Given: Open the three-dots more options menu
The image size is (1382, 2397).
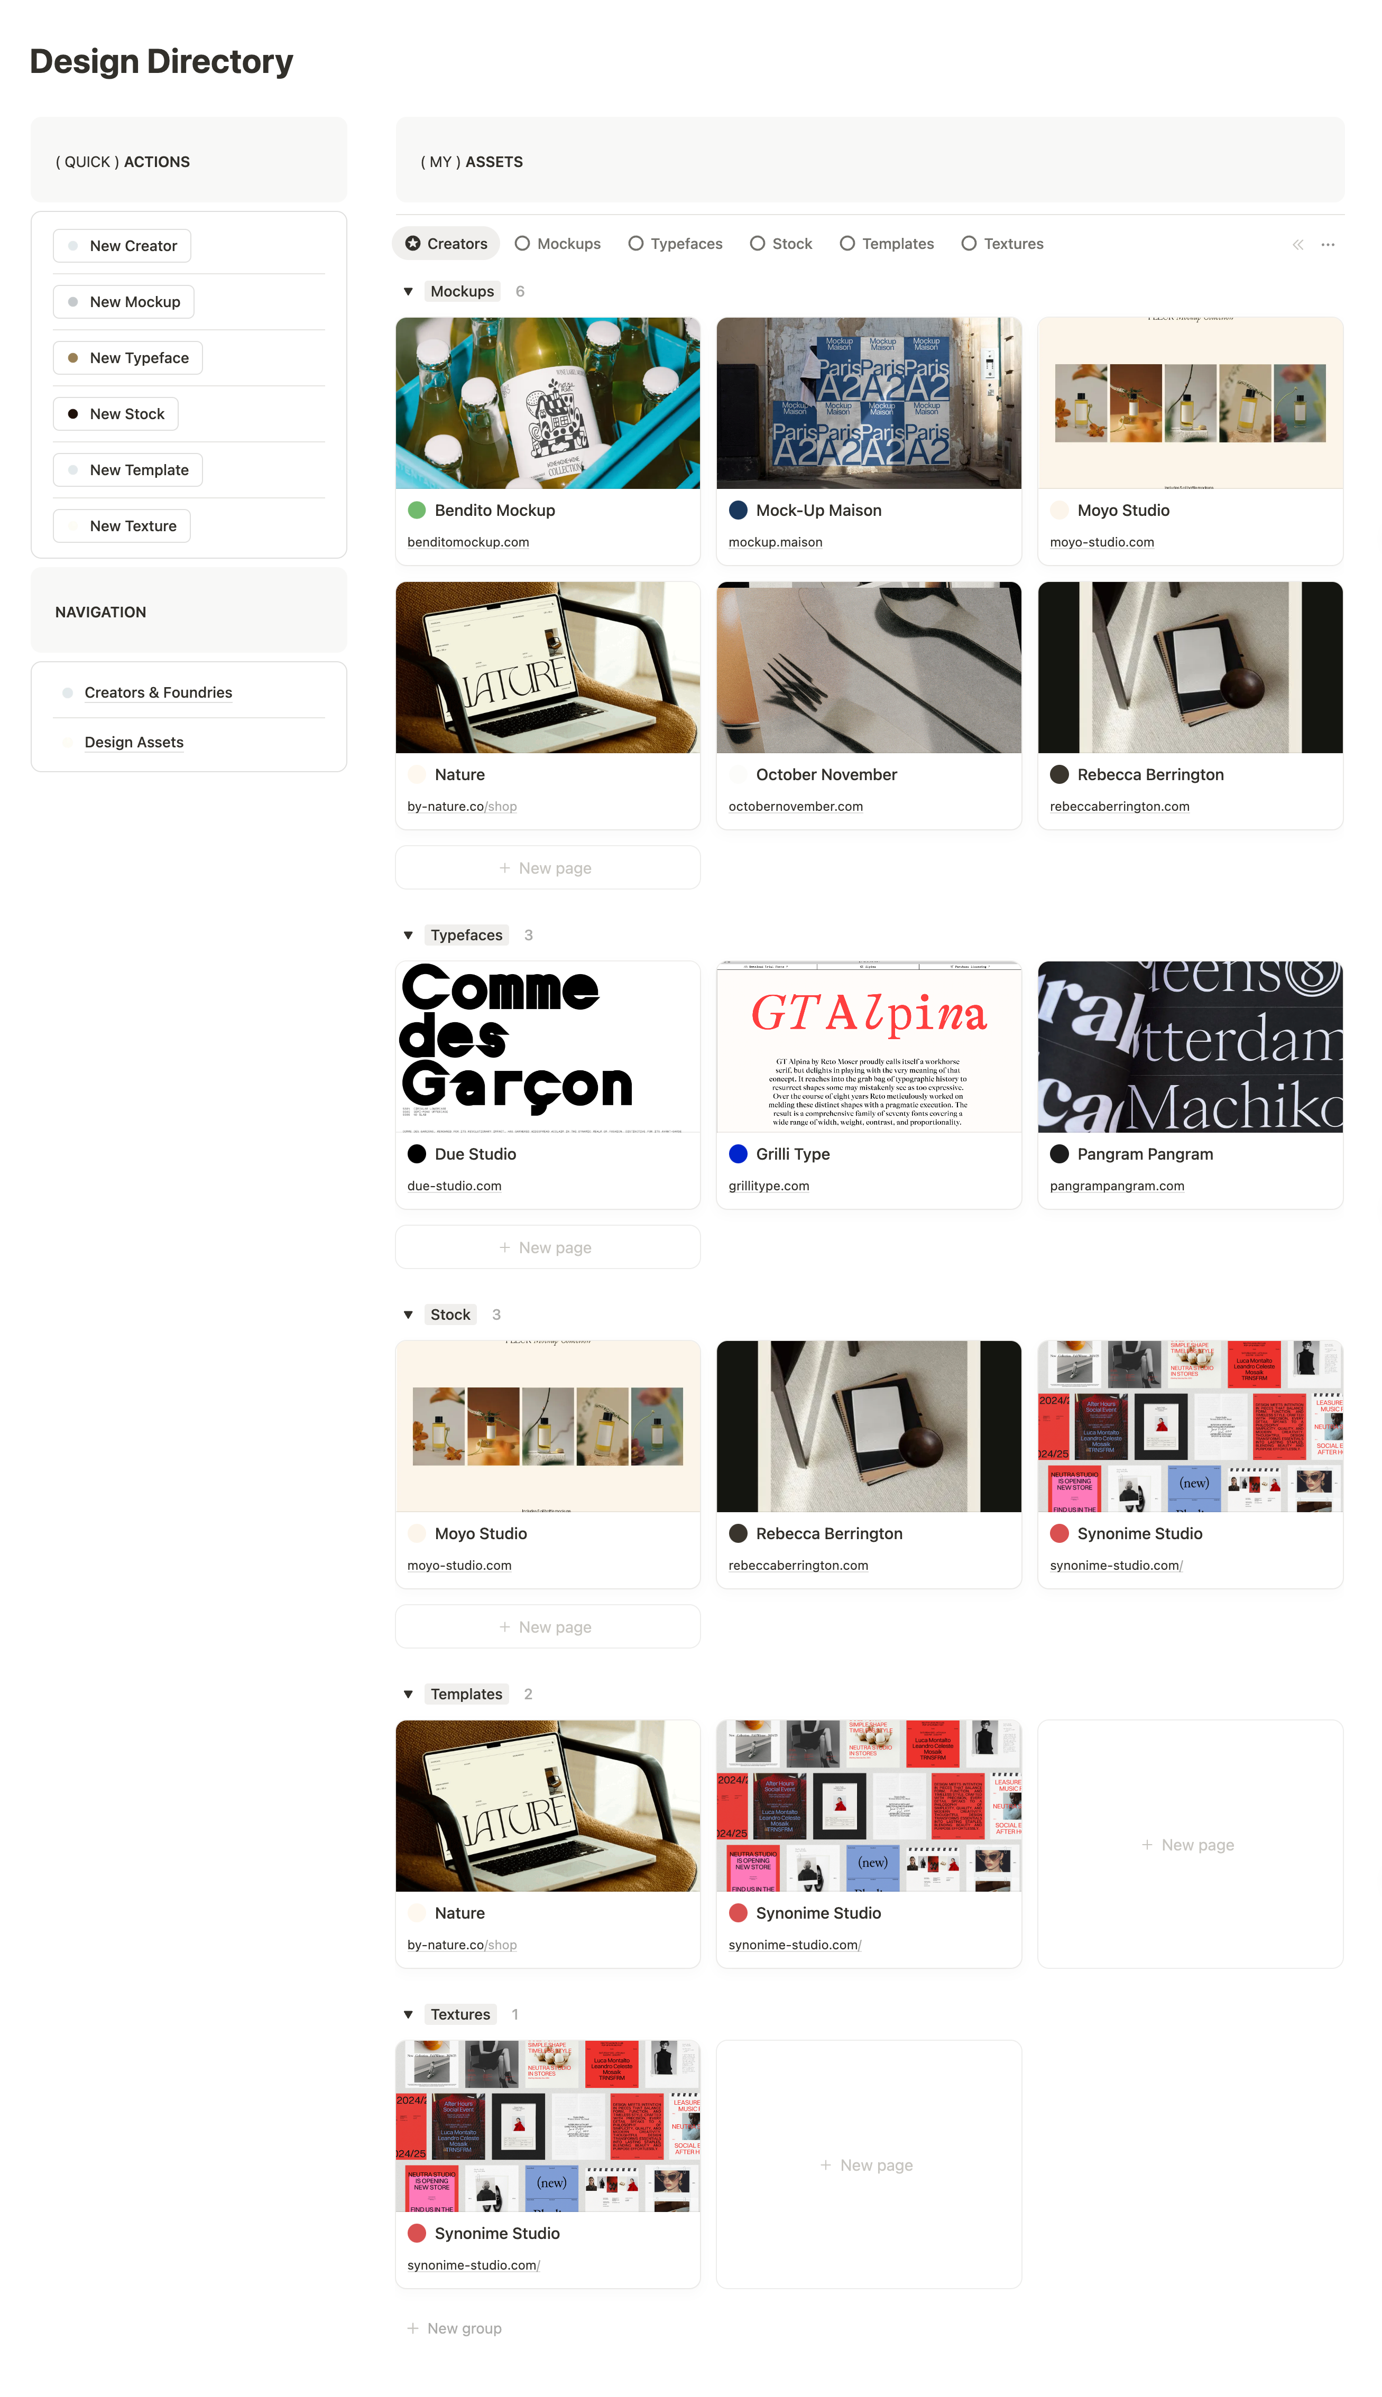Looking at the screenshot, I should click(1328, 245).
